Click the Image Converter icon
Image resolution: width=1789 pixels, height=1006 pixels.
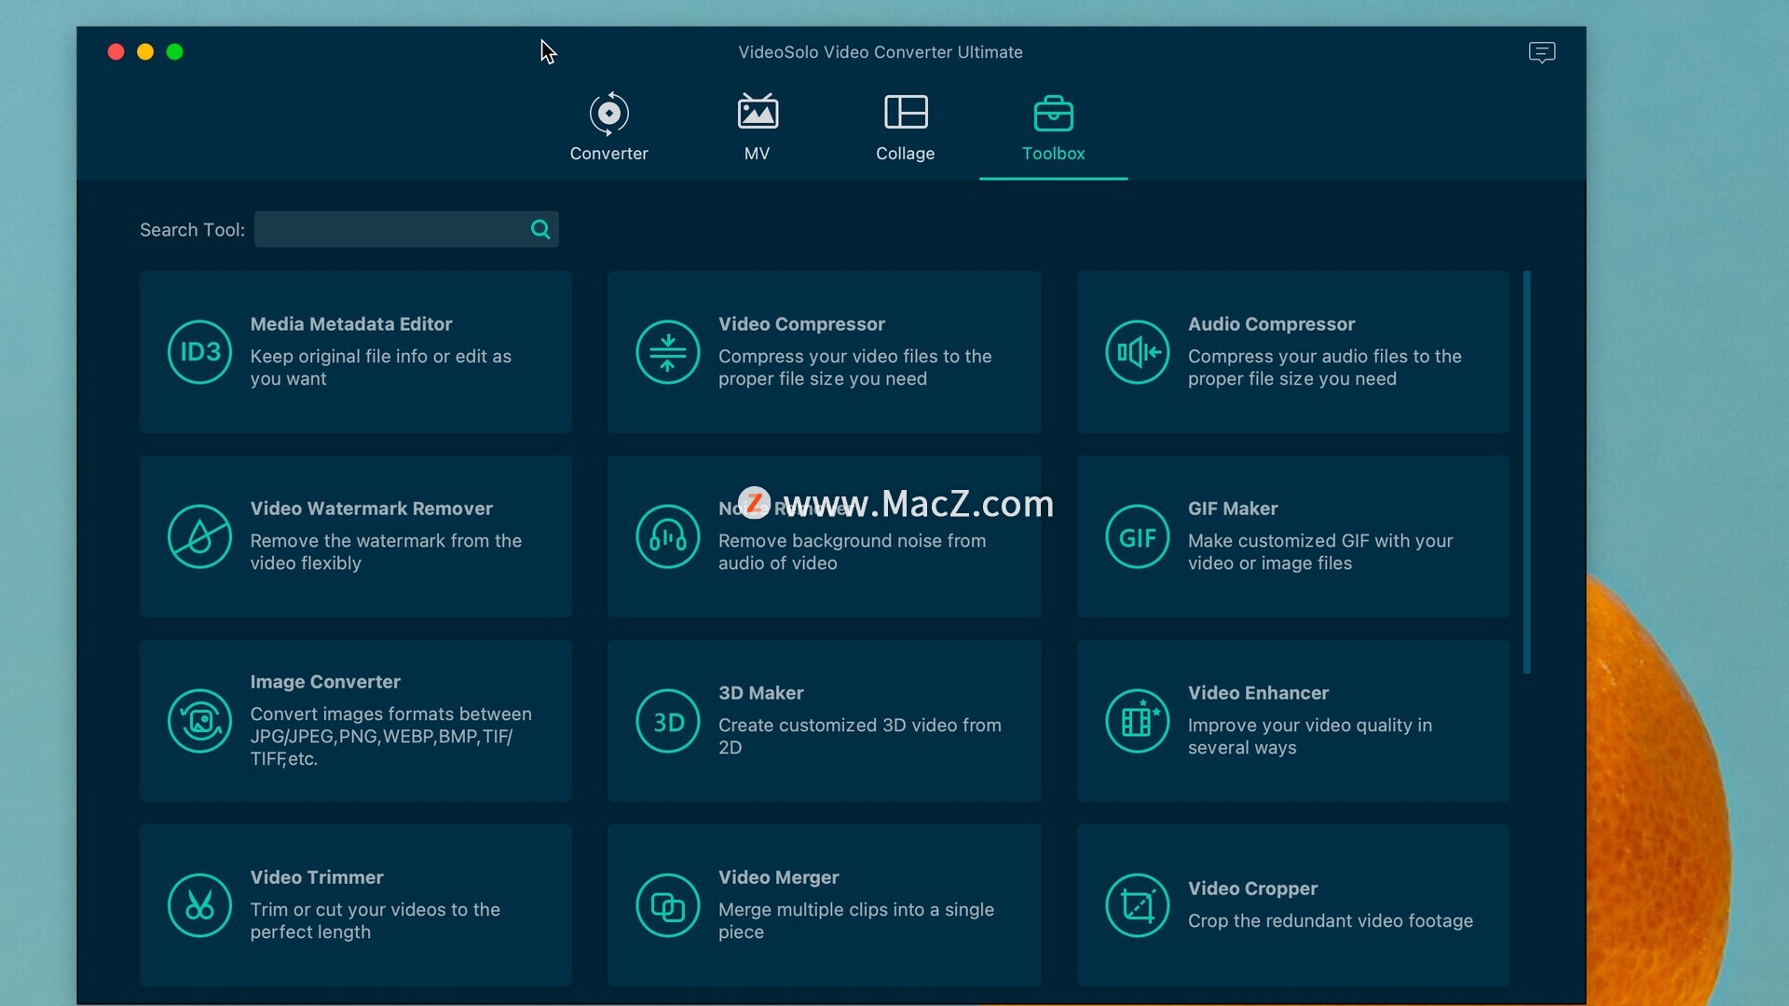coord(199,721)
